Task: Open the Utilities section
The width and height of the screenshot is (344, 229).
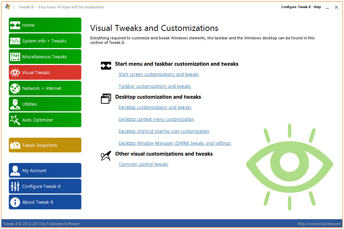Action: 45,104
